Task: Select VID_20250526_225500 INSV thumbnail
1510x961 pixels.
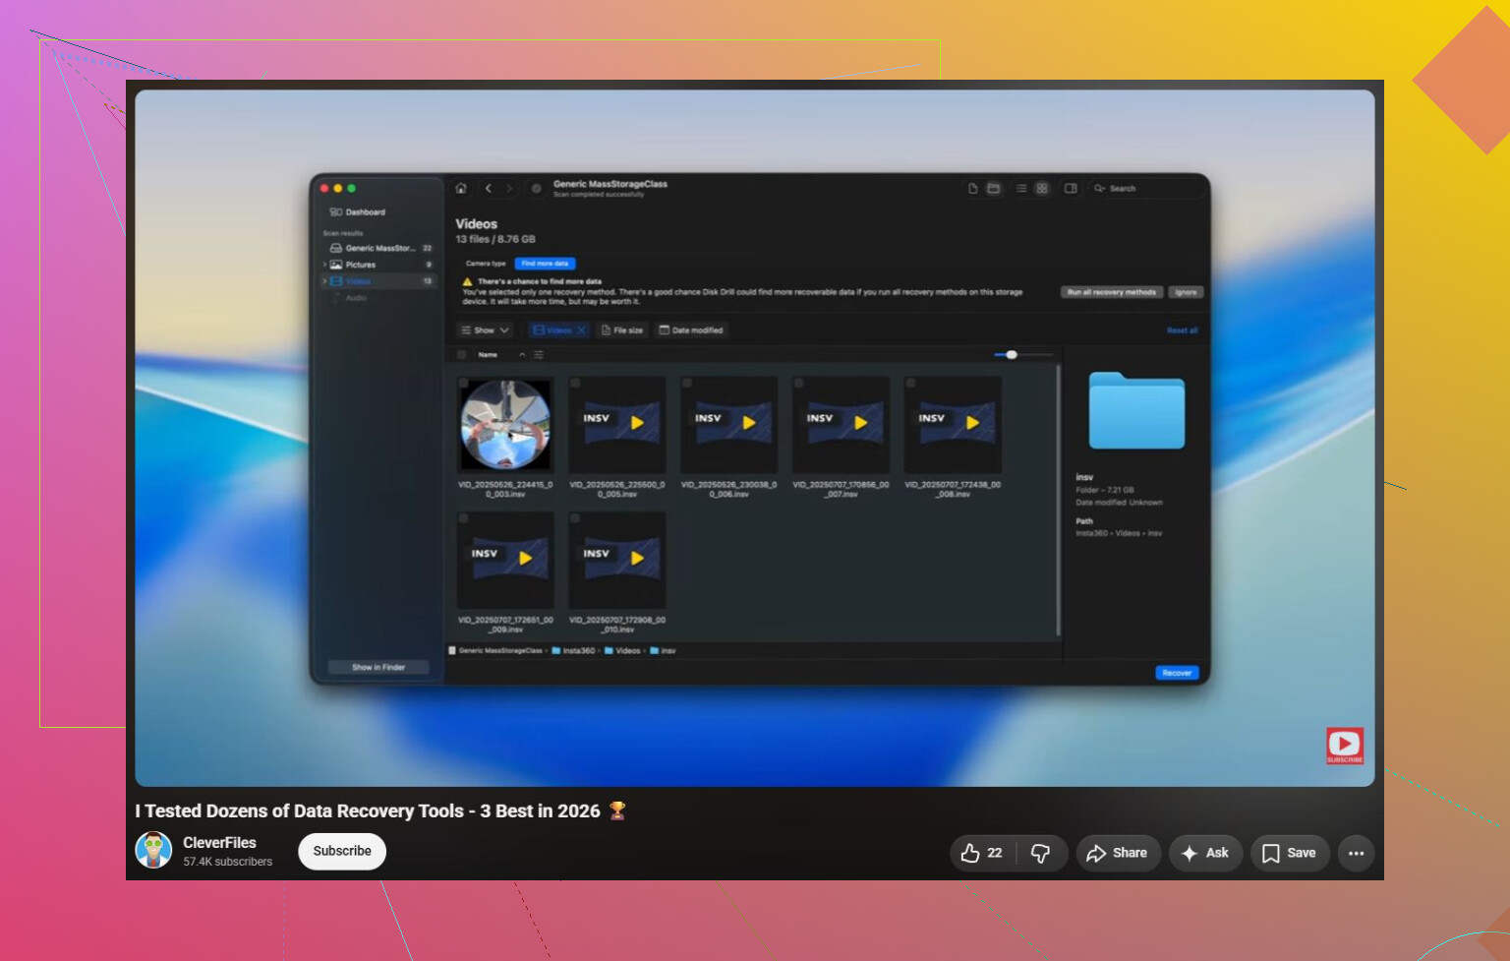Action: (x=617, y=425)
